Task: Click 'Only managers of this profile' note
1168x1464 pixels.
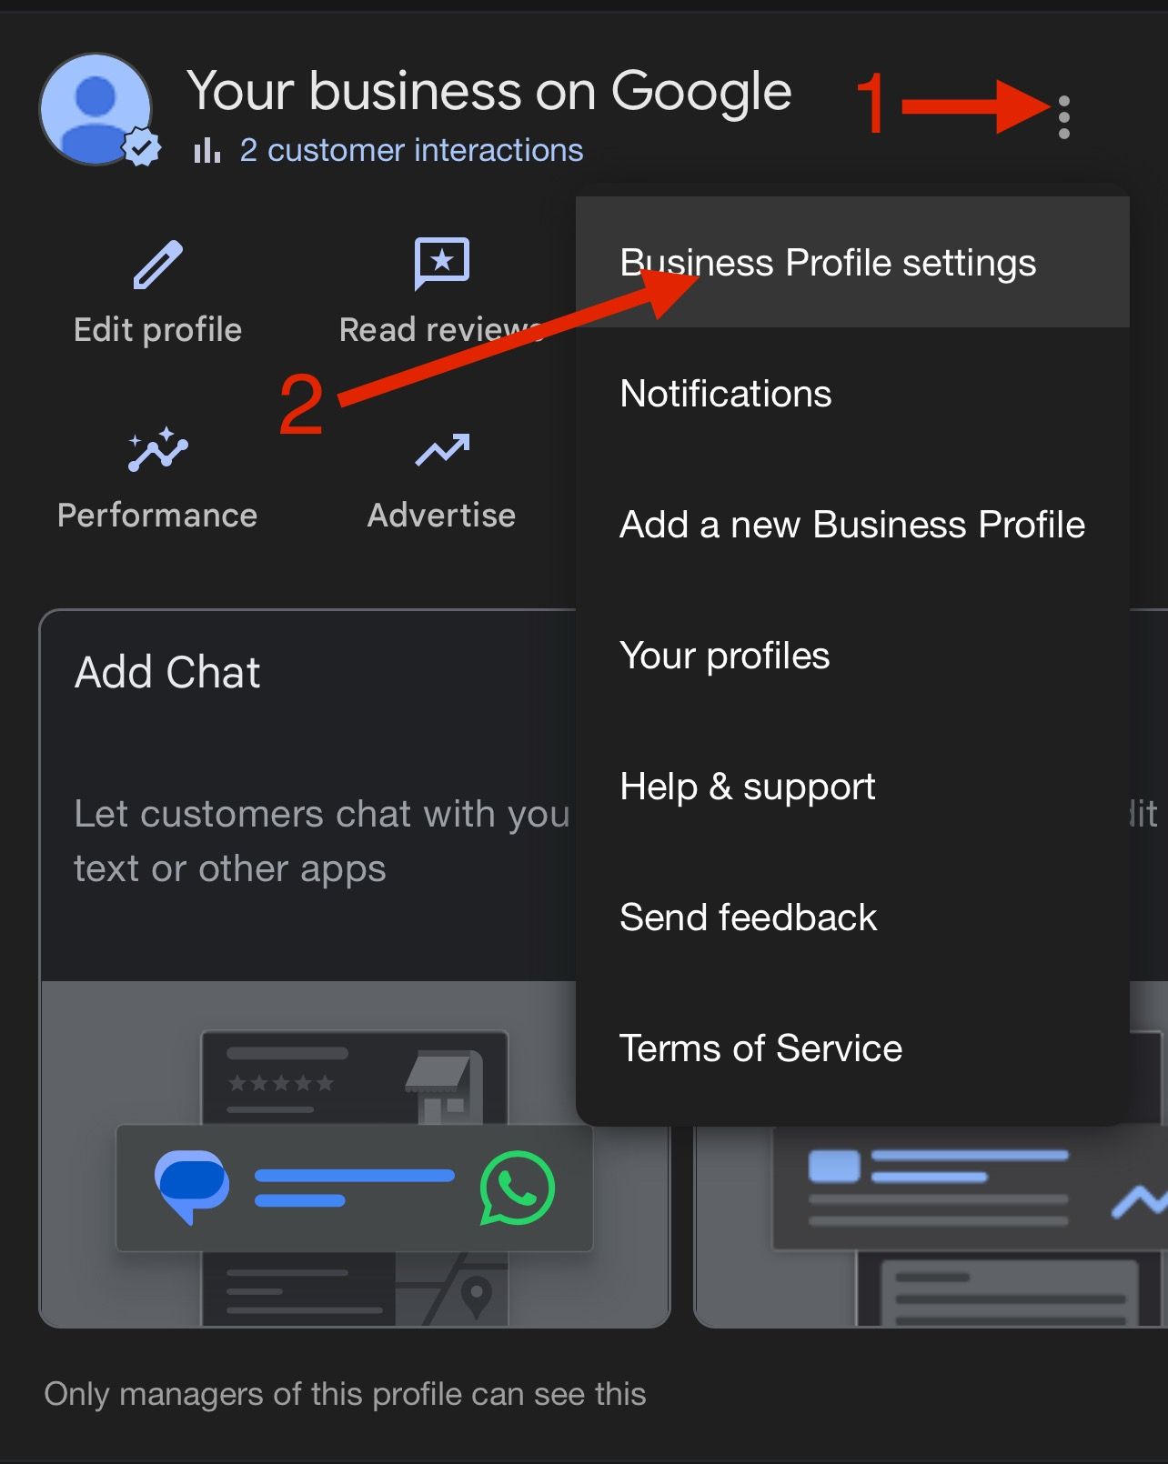Action: (345, 1394)
